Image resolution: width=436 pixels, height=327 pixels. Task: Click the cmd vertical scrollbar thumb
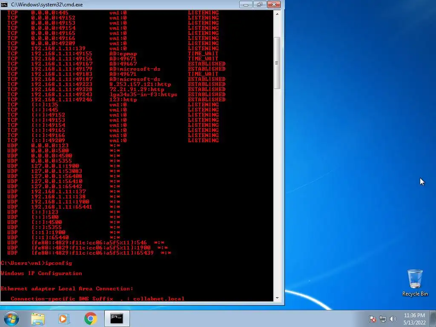coord(277,63)
